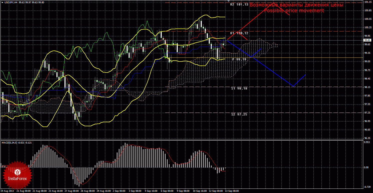Image resolution: width=373 pixels, height=193 pixels.
Task: Select the S2 97.25 support label
Action: tap(239, 114)
